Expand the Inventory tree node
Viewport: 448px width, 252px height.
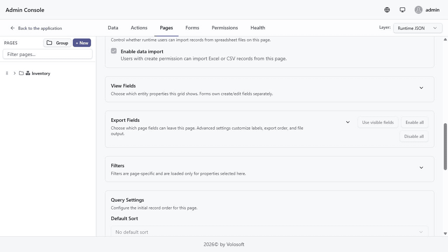pyautogui.click(x=14, y=73)
